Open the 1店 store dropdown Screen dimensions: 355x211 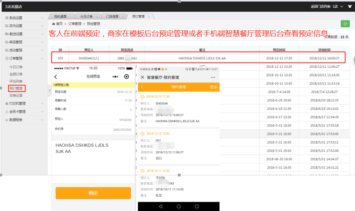[337, 7]
